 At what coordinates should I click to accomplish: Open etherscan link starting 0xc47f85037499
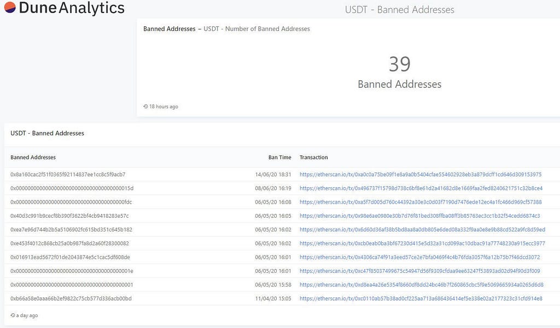[x=419, y=271]
